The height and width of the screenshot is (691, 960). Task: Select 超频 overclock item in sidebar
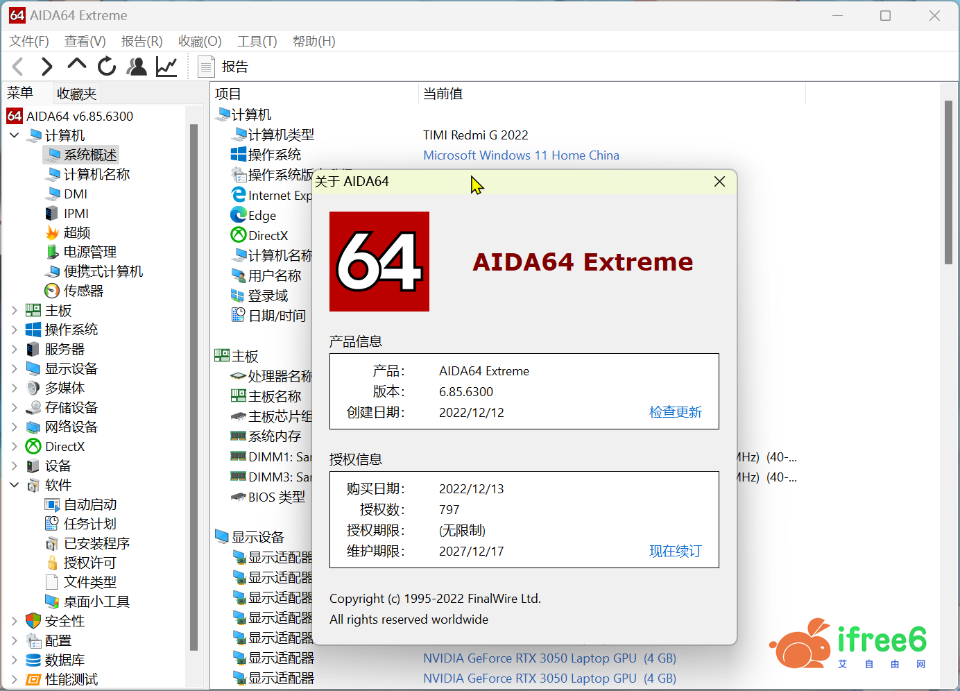76,232
